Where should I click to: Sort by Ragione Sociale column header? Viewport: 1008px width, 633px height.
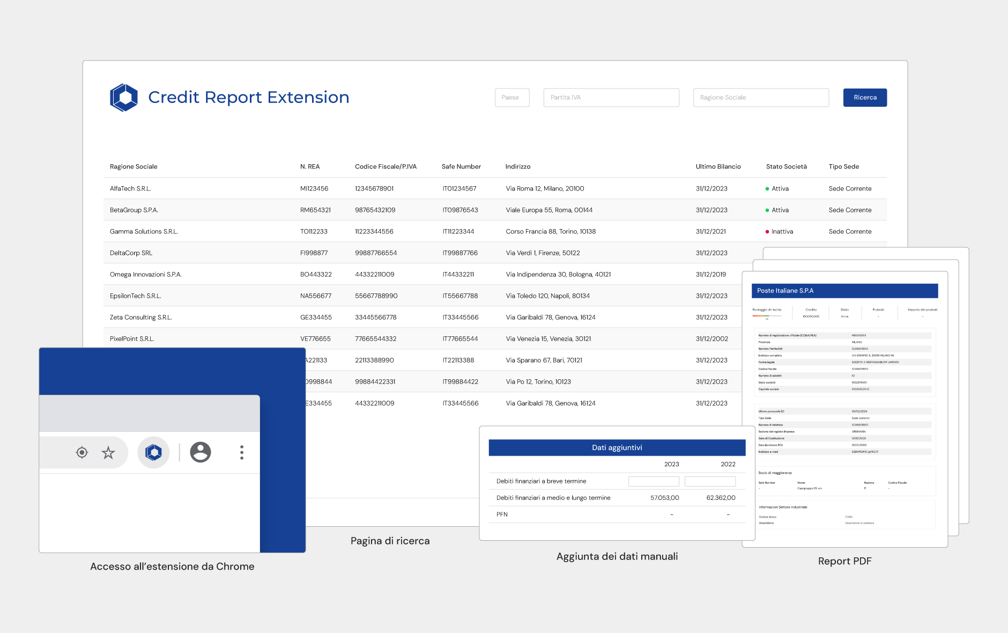tap(134, 167)
